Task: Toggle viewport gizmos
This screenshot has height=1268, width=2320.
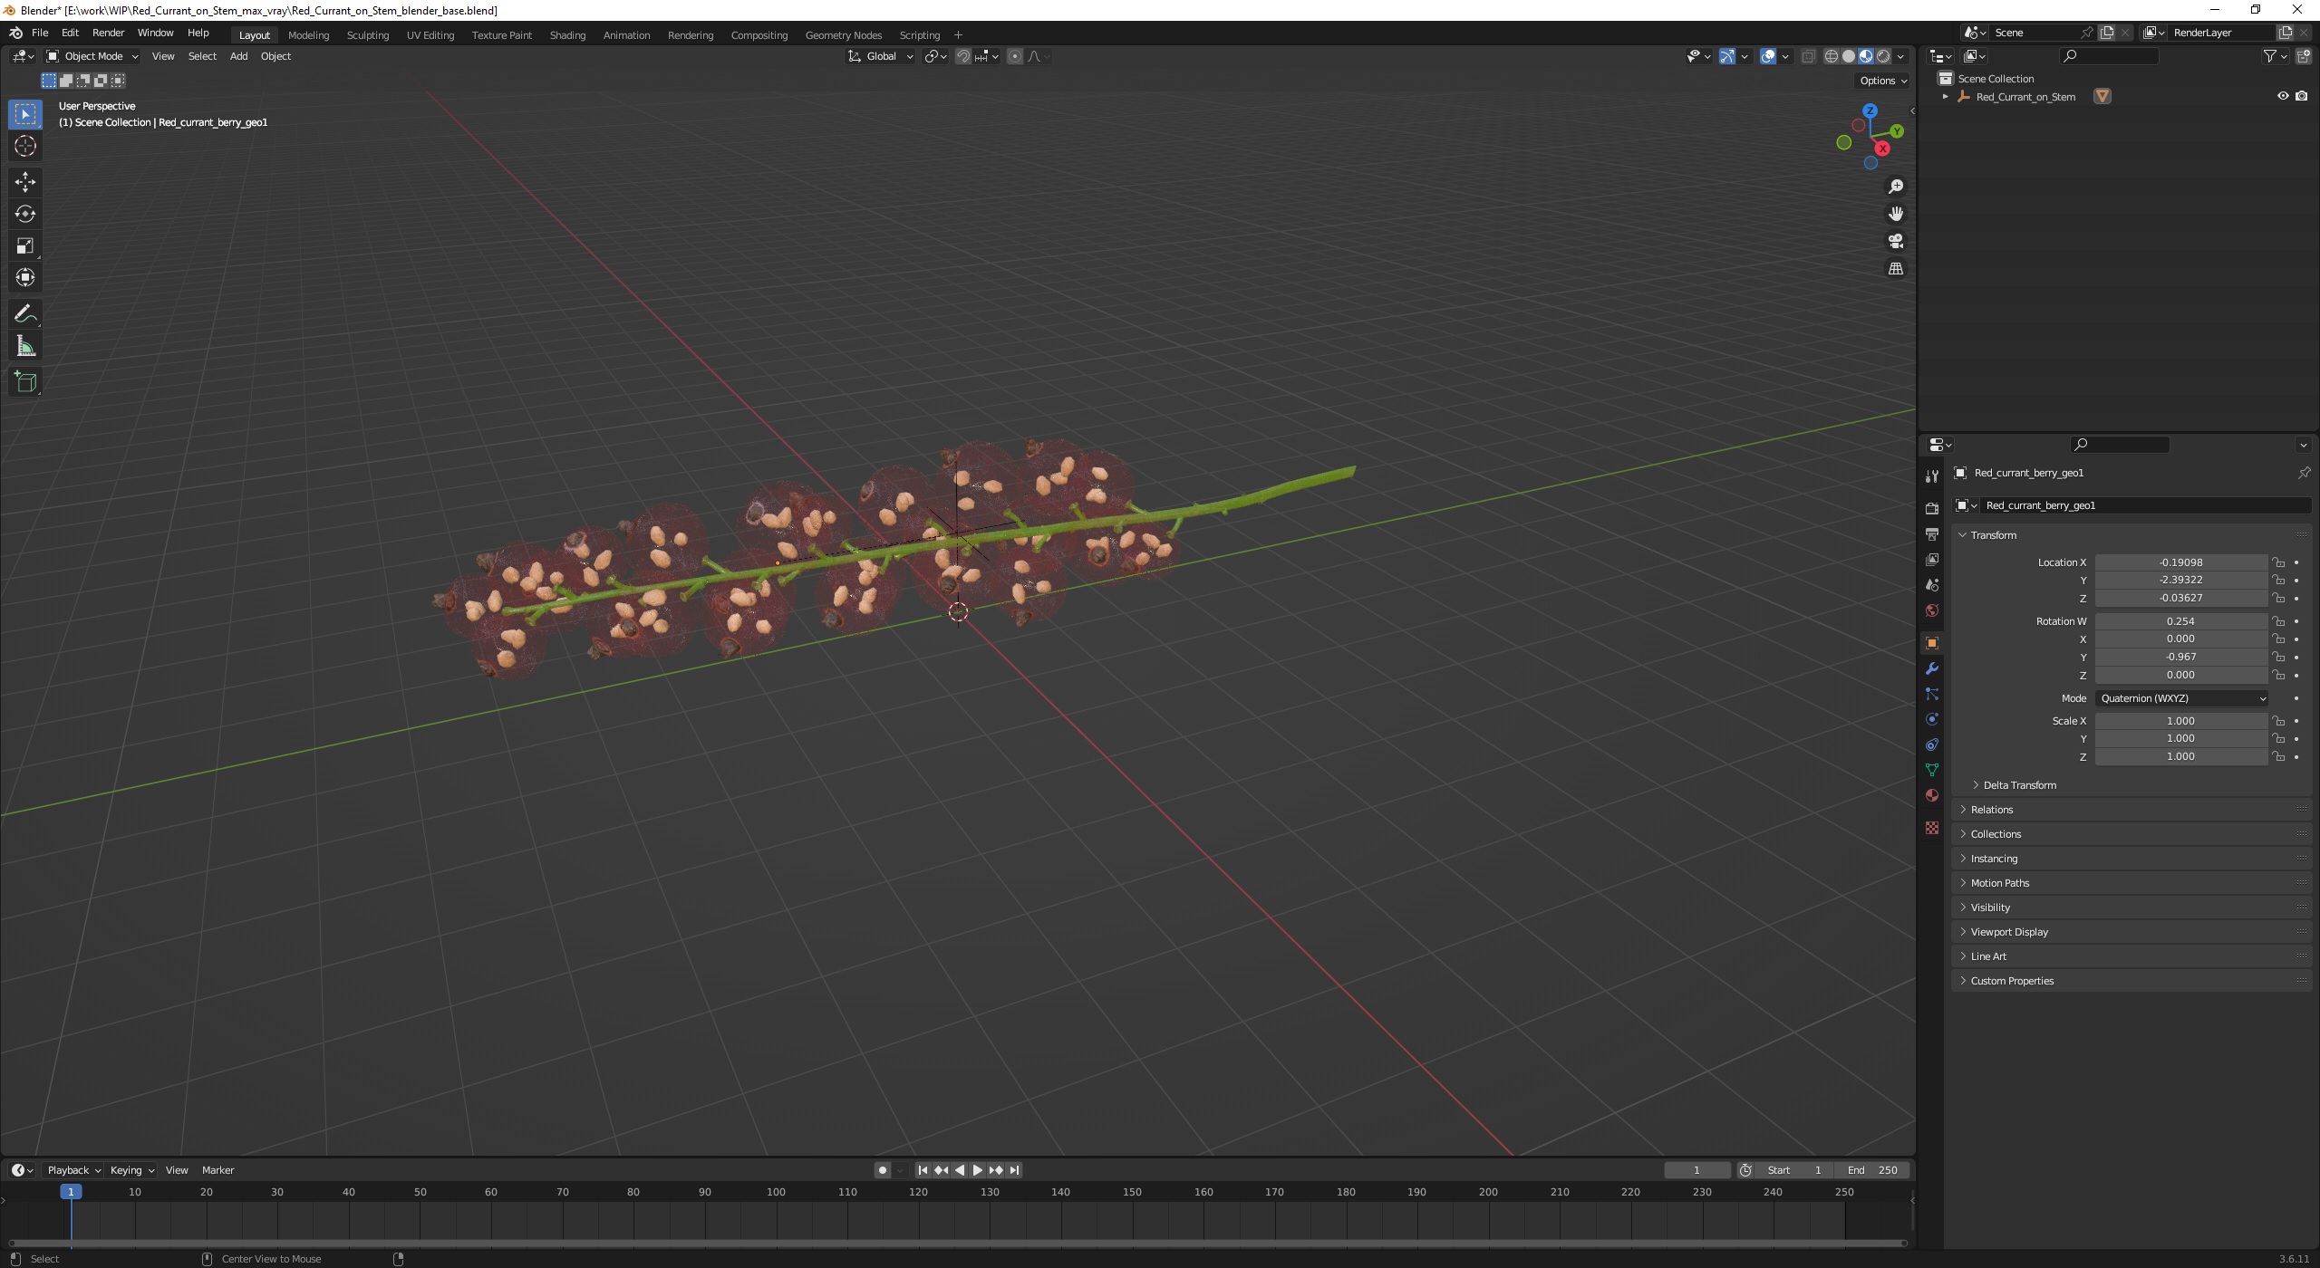Action: 1727,56
